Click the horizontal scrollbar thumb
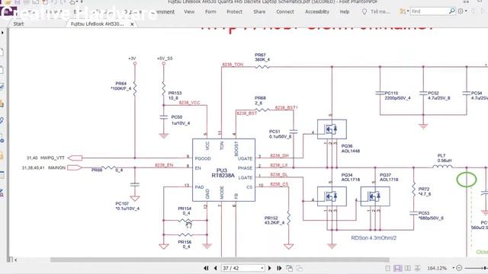 pos(220,260)
